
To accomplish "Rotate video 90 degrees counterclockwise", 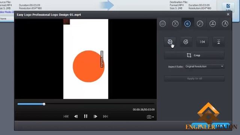I will click(x=170, y=42).
